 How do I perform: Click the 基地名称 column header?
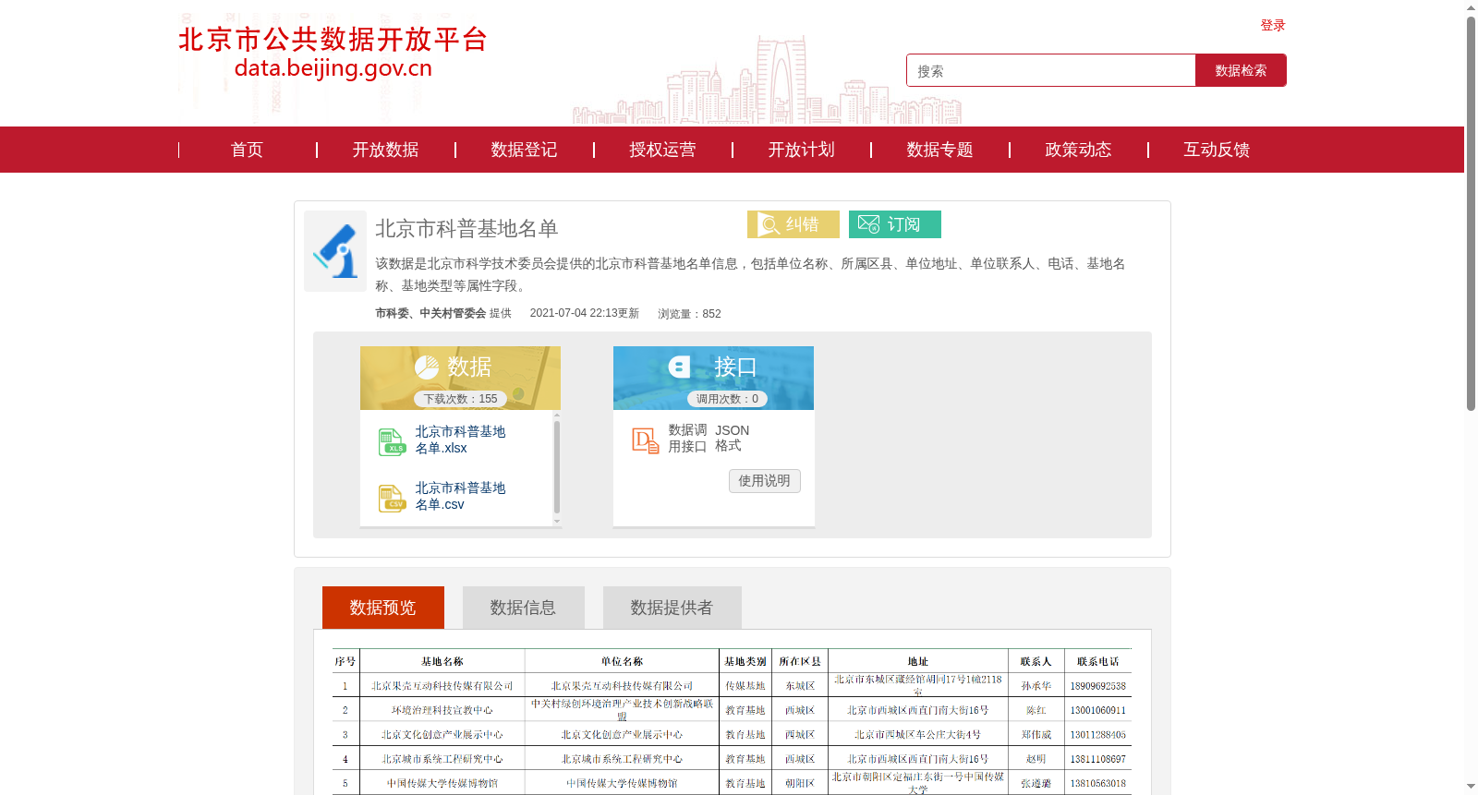[442, 661]
